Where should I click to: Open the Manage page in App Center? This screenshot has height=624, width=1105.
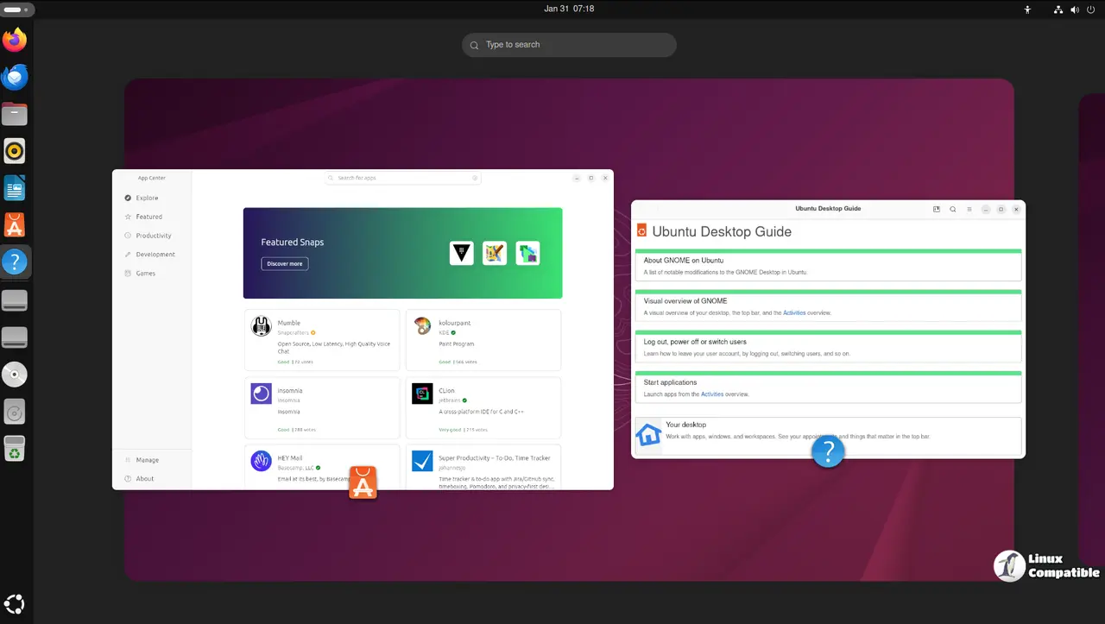147,460
